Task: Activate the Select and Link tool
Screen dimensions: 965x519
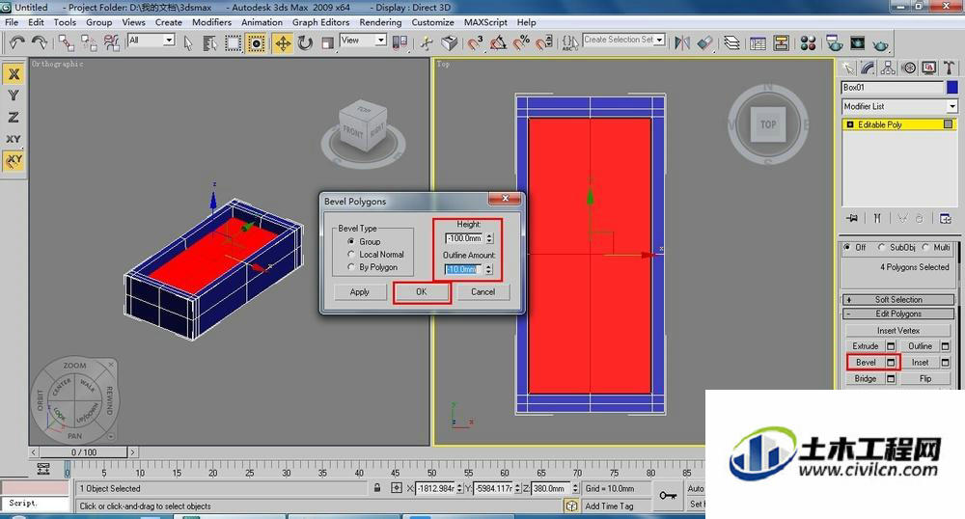Action: 66,42
